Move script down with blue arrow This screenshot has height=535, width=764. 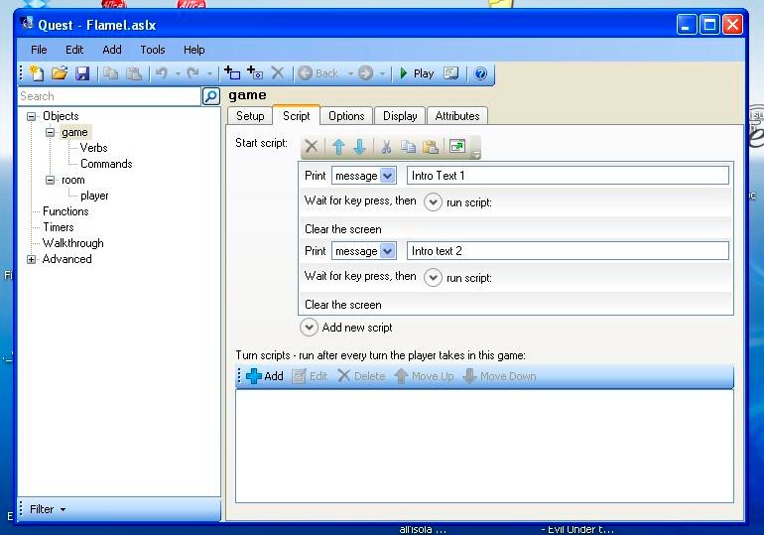pyautogui.click(x=359, y=147)
